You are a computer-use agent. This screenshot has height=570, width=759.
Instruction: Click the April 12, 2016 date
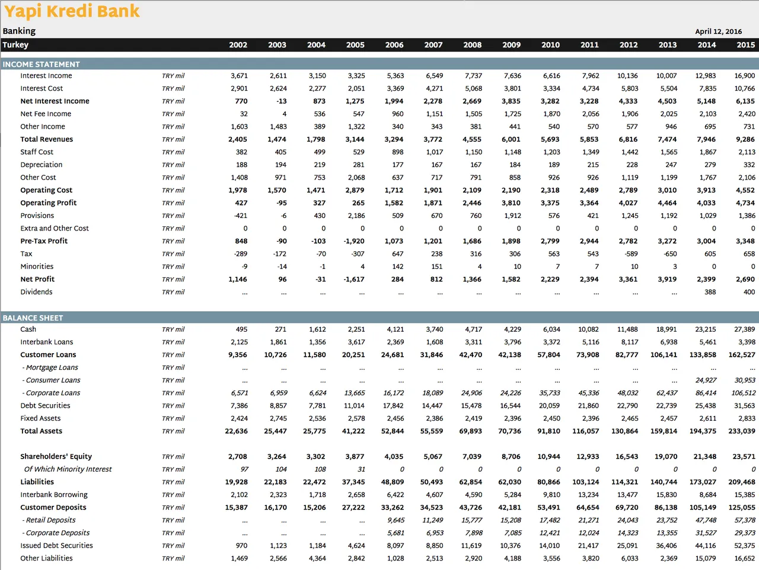719,31
